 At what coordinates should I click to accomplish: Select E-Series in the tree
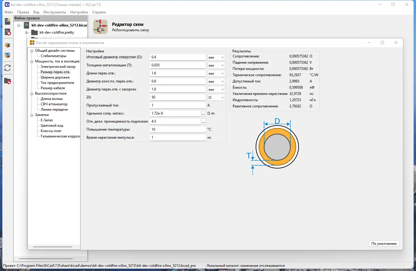tap(47, 120)
